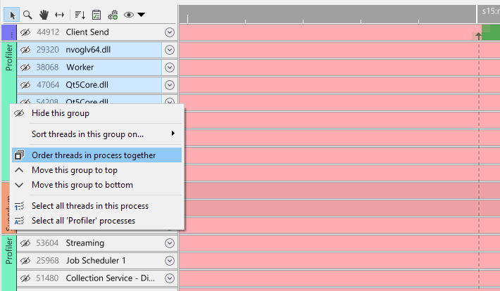The height and width of the screenshot is (291, 500).
Task: Select 'Move this group to top'
Action: [x=74, y=170]
